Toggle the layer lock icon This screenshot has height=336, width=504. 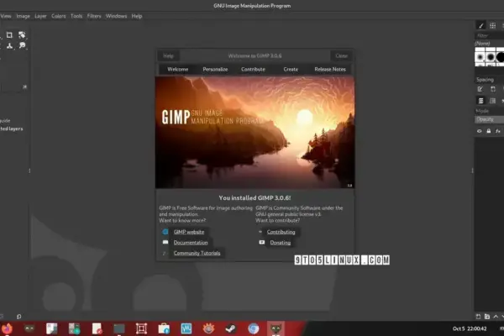[x=489, y=131]
